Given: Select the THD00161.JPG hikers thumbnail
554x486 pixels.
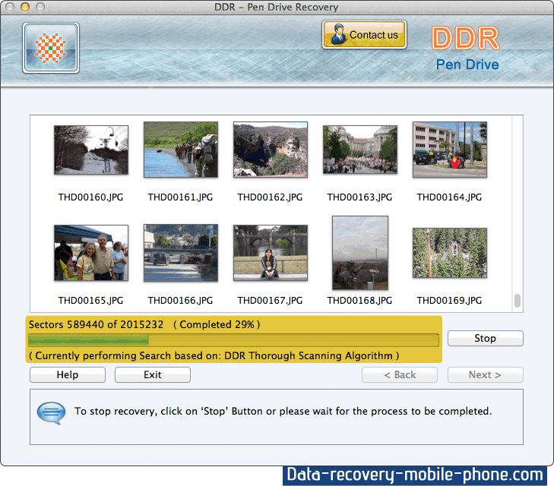Looking at the screenshot, I should point(181,150).
